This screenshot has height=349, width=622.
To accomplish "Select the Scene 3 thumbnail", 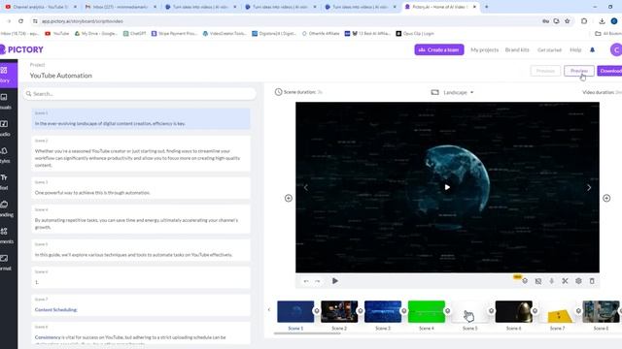I will 383,311.
